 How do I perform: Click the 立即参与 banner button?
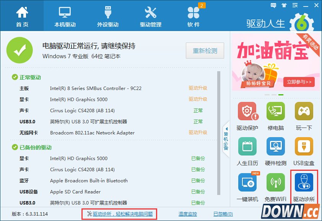(299, 82)
